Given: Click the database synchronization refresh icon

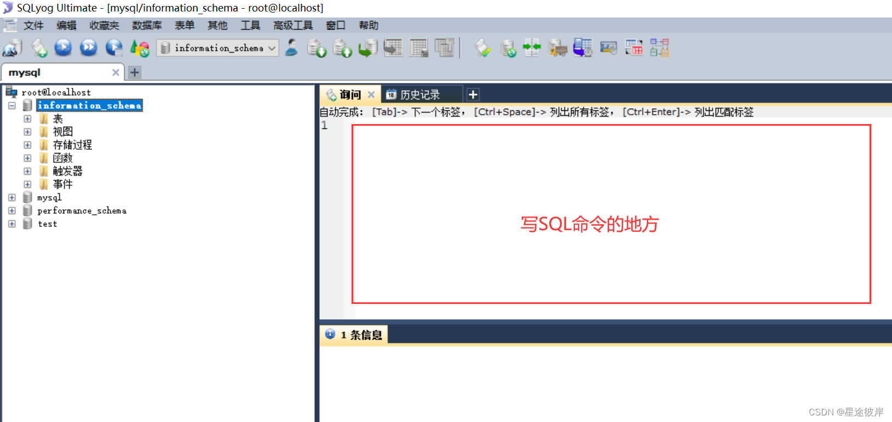Looking at the screenshot, I should tap(508, 48).
